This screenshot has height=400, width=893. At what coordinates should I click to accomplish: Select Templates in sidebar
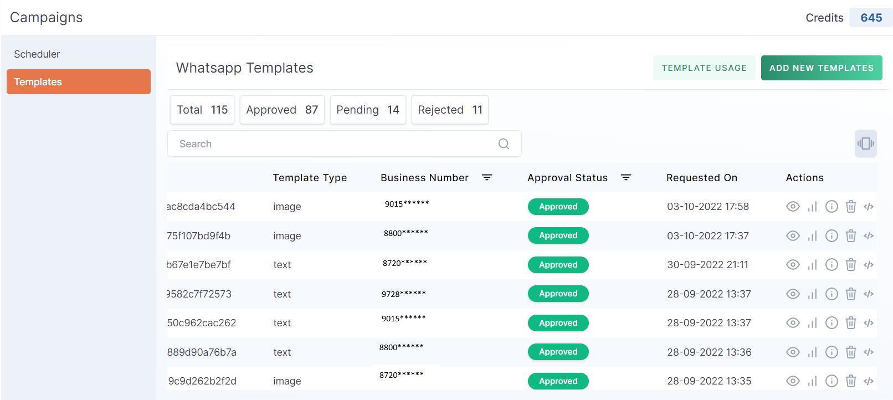[x=79, y=82]
